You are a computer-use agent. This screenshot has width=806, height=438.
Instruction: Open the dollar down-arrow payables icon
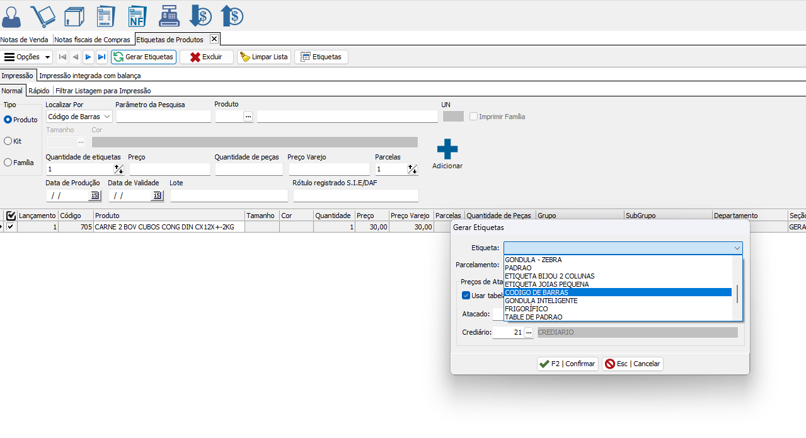click(x=200, y=16)
